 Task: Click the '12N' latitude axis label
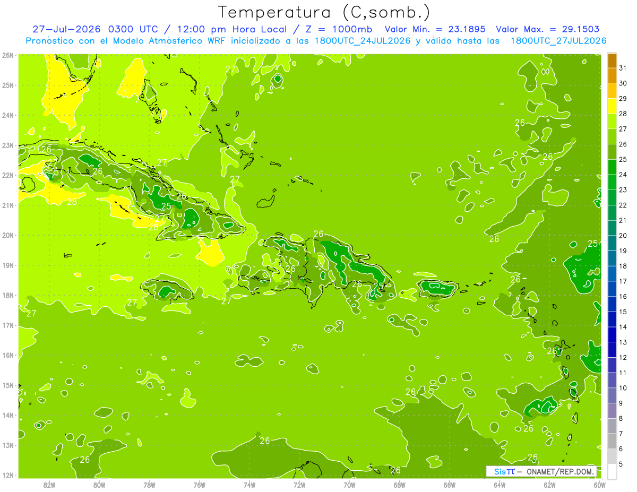point(8,475)
